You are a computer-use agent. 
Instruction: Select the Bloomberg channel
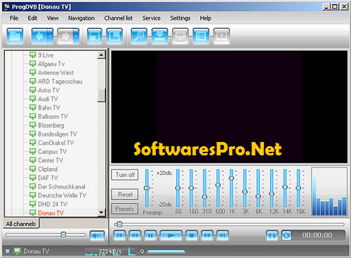(51, 125)
